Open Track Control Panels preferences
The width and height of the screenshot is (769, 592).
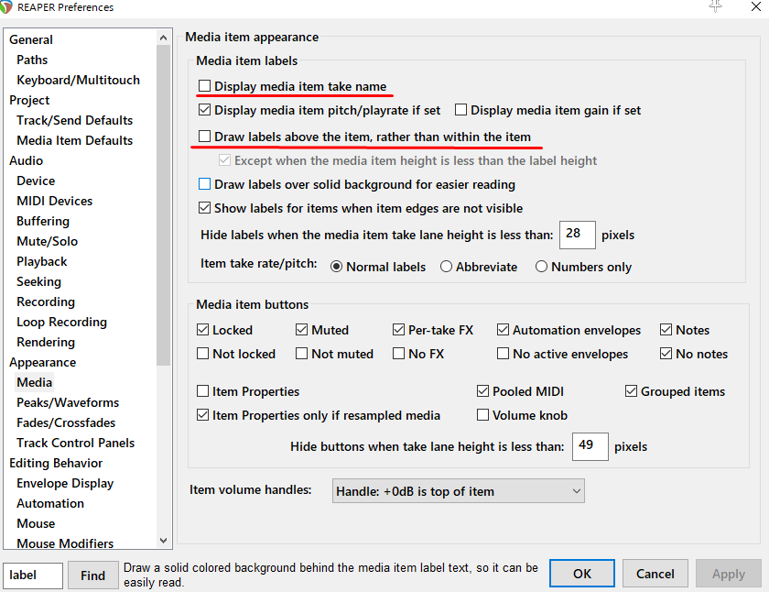click(x=75, y=442)
